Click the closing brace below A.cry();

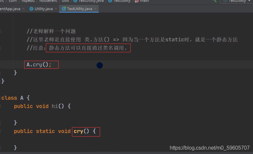[x=15, y=73]
